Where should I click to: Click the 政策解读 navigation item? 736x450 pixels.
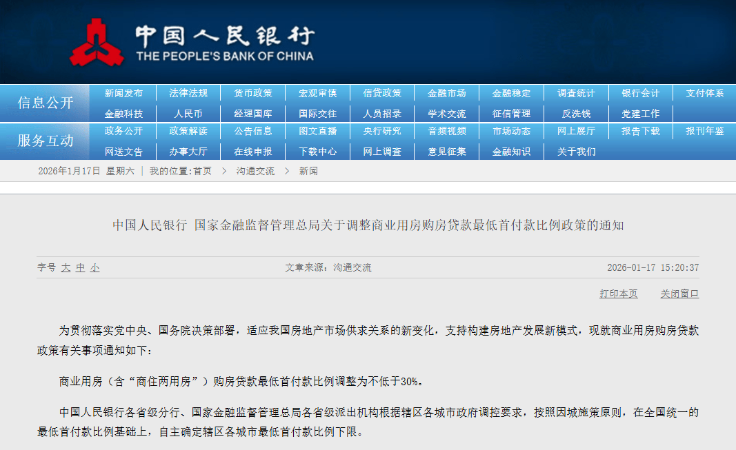[x=188, y=131]
